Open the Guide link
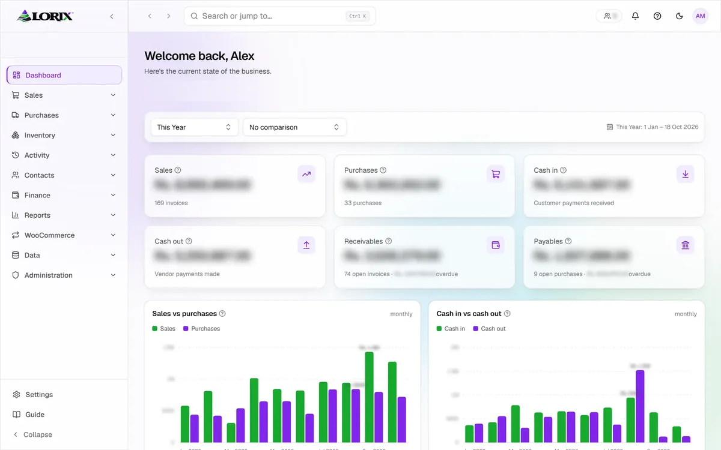721x450 pixels. [64, 415]
